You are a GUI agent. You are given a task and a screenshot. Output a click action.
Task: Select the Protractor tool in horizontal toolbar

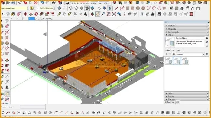70,14
